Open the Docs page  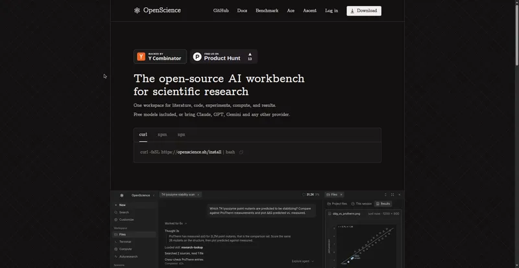[x=242, y=10]
